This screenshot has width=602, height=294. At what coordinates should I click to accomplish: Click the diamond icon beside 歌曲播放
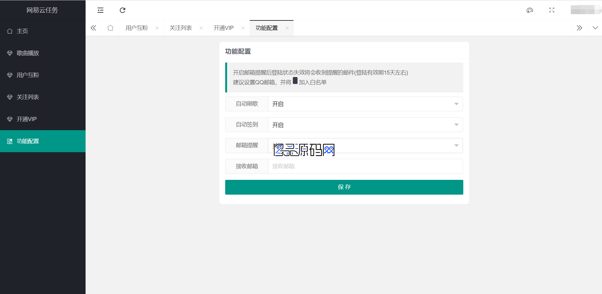(x=10, y=53)
